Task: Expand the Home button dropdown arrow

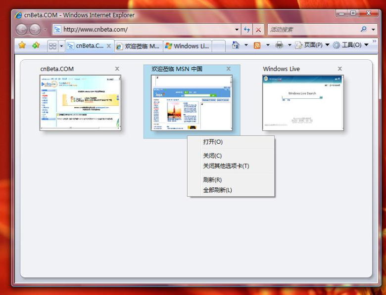Action: [246, 45]
